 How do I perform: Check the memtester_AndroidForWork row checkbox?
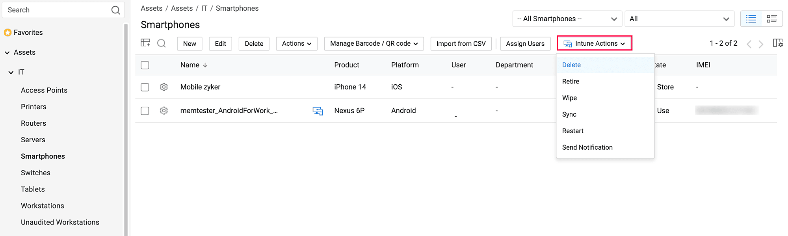coord(145,111)
